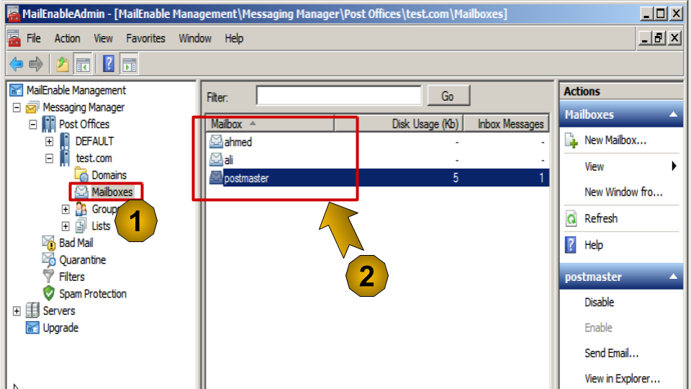
Task: Select the Lists document icon
Action: tap(81, 225)
